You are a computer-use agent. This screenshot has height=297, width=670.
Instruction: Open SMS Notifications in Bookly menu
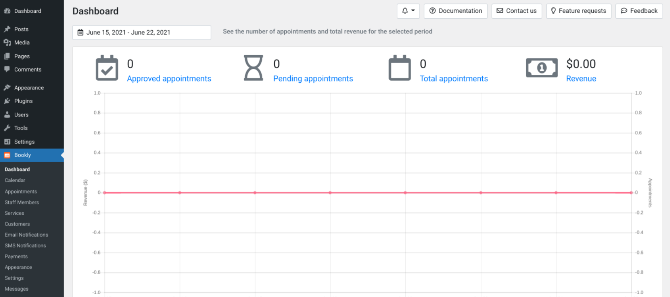click(25, 246)
